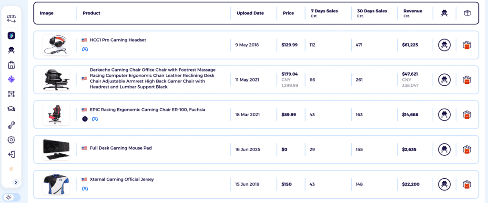The height and width of the screenshot is (203, 488).
Task: Open the wrench tools icon in sidebar
Action: (11, 125)
